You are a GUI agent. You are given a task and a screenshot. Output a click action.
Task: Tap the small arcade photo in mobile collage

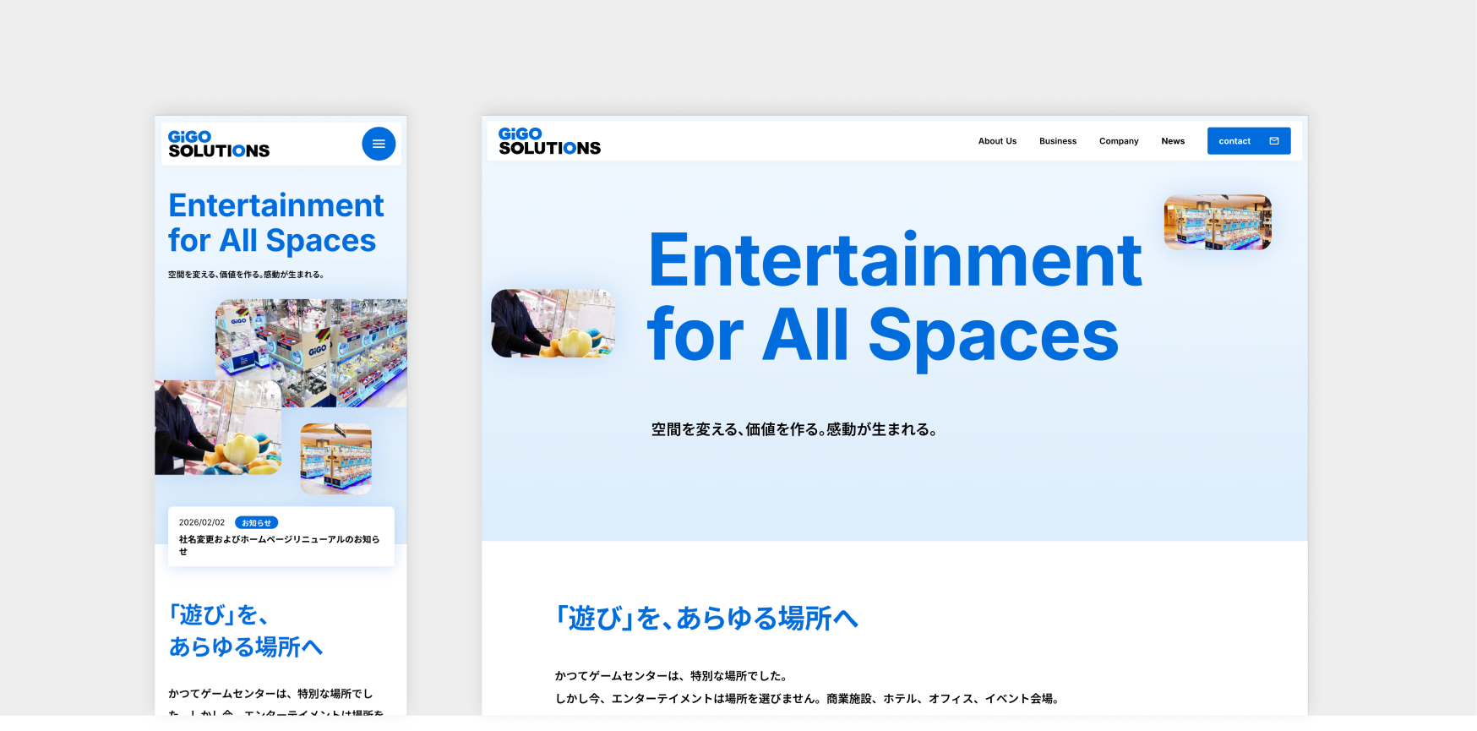tap(336, 458)
